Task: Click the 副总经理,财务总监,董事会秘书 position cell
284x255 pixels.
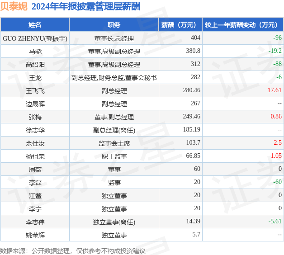Action: pyautogui.click(x=114, y=78)
